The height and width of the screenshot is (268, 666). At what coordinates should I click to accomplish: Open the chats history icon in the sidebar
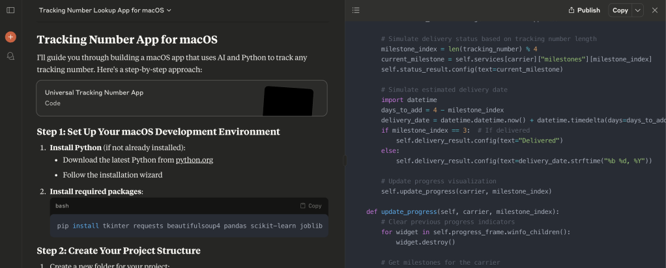[x=10, y=57]
